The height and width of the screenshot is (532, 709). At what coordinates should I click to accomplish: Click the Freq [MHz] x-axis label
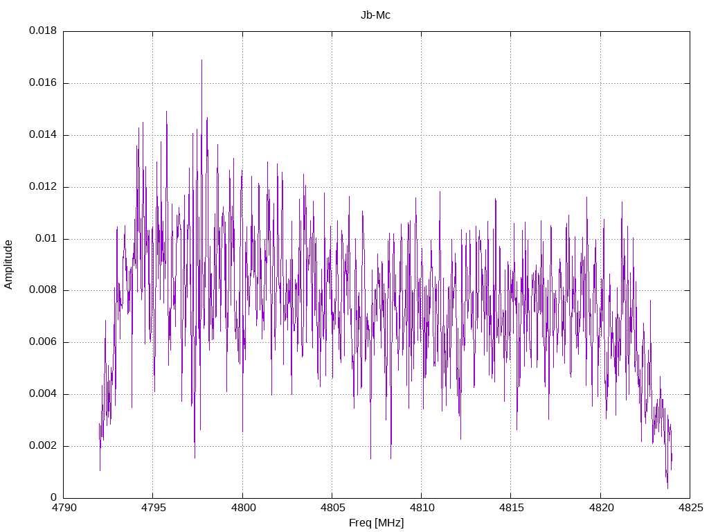[376, 523]
